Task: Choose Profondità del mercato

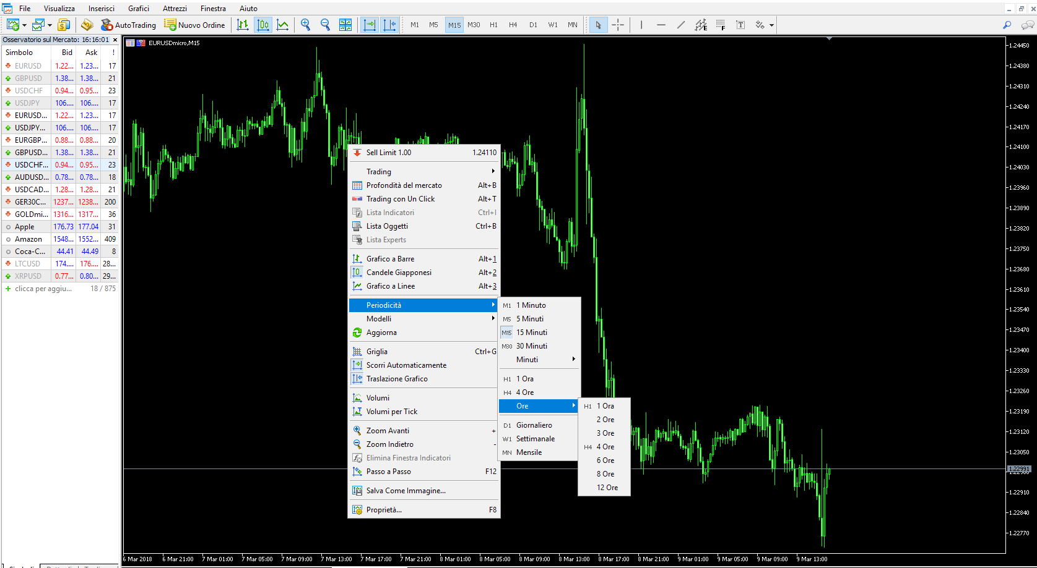Action: [x=424, y=185]
